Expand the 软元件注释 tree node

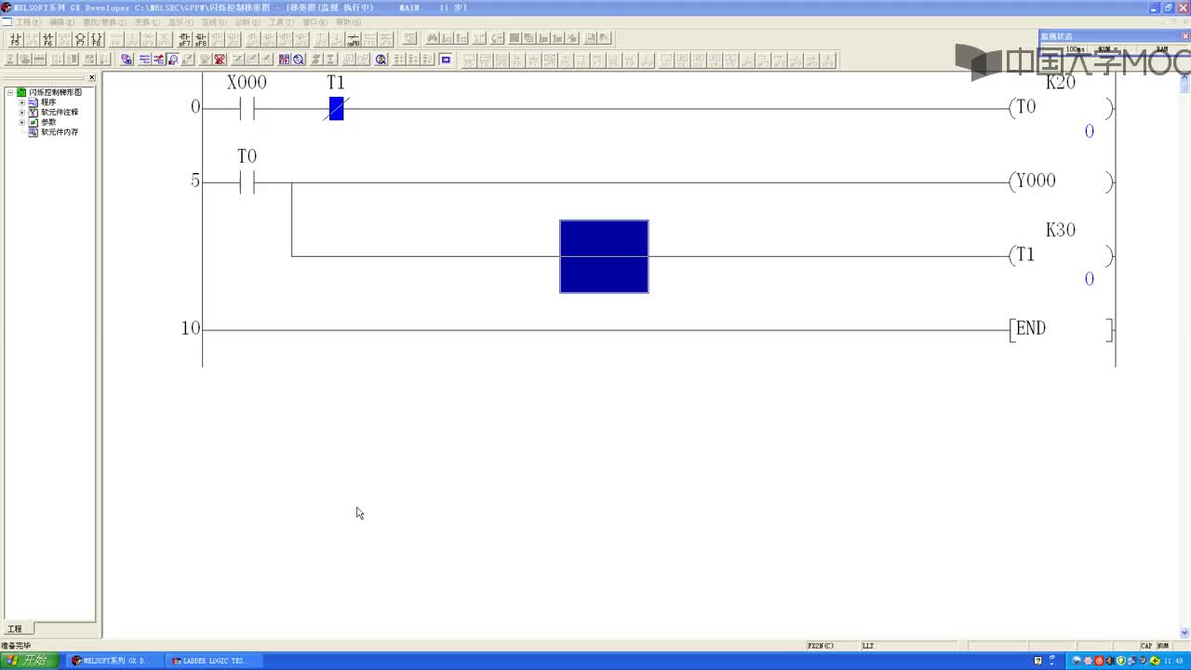click(x=21, y=112)
